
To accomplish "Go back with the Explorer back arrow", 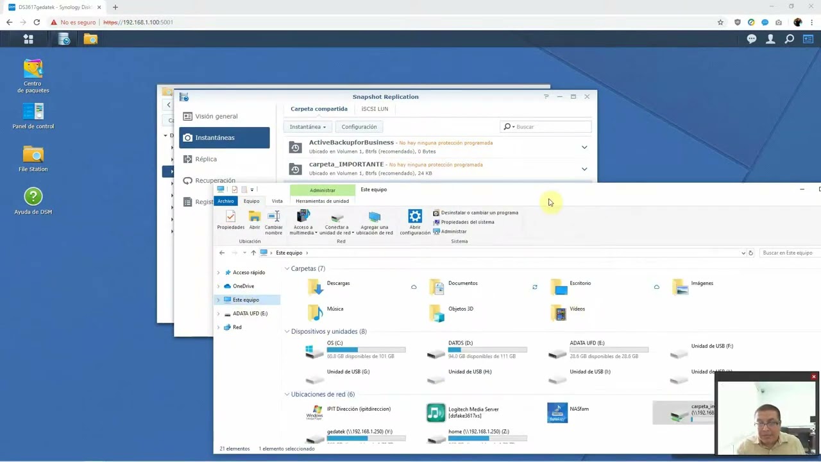I will (x=222, y=253).
